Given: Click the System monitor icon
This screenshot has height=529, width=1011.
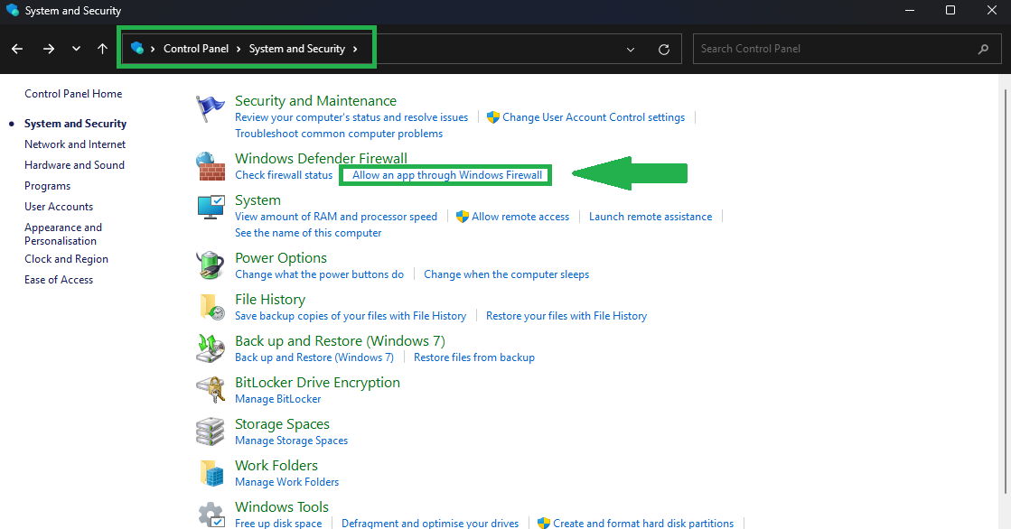Looking at the screenshot, I should [211, 208].
